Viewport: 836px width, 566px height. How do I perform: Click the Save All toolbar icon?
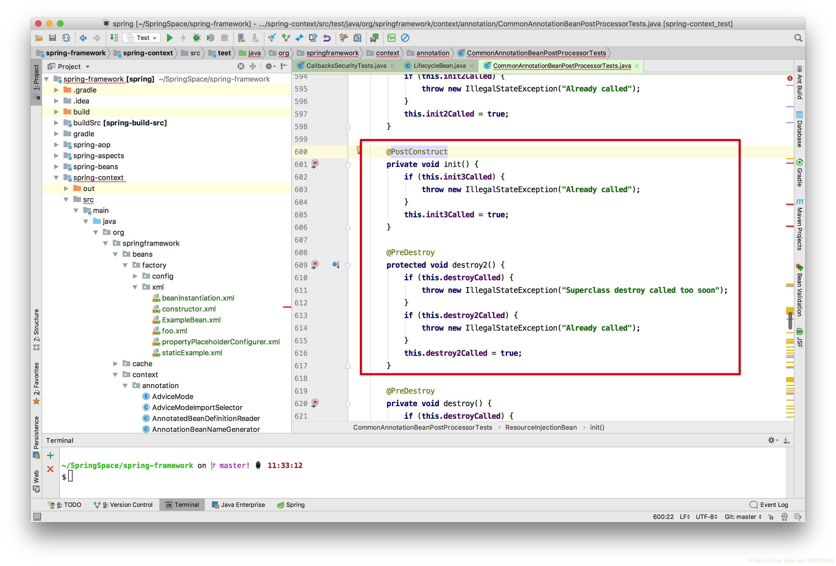[x=53, y=38]
